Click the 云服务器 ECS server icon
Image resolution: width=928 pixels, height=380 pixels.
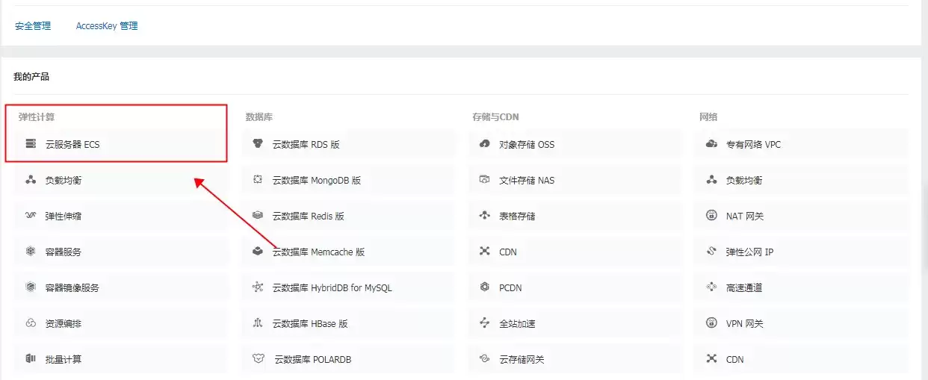[x=31, y=144]
